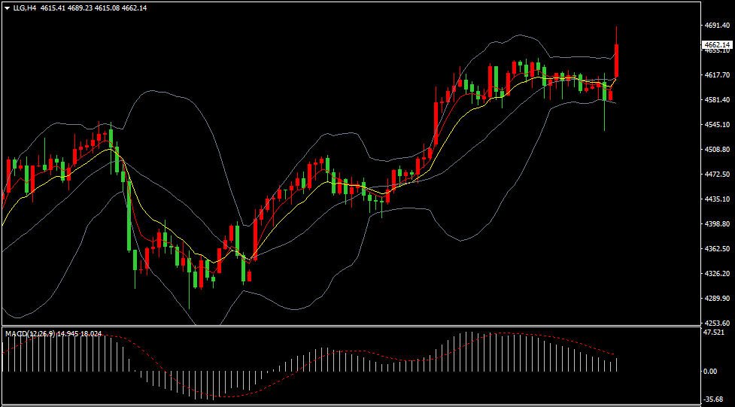The height and width of the screenshot is (407, 735).
Task: Click the 4472.50 price axis label
Action: tap(717, 175)
